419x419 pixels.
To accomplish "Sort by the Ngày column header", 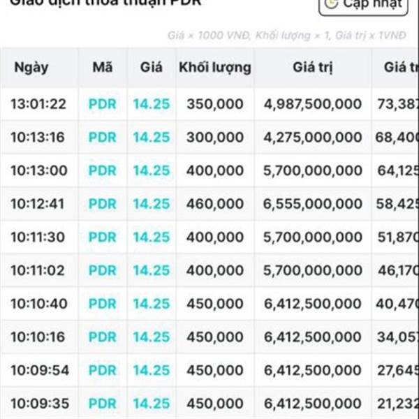I will coord(31,68).
